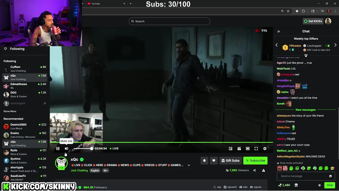The height and width of the screenshot is (191, 339).
Task: Open DestroX88X Live Music channel
Action: [25, 127]
